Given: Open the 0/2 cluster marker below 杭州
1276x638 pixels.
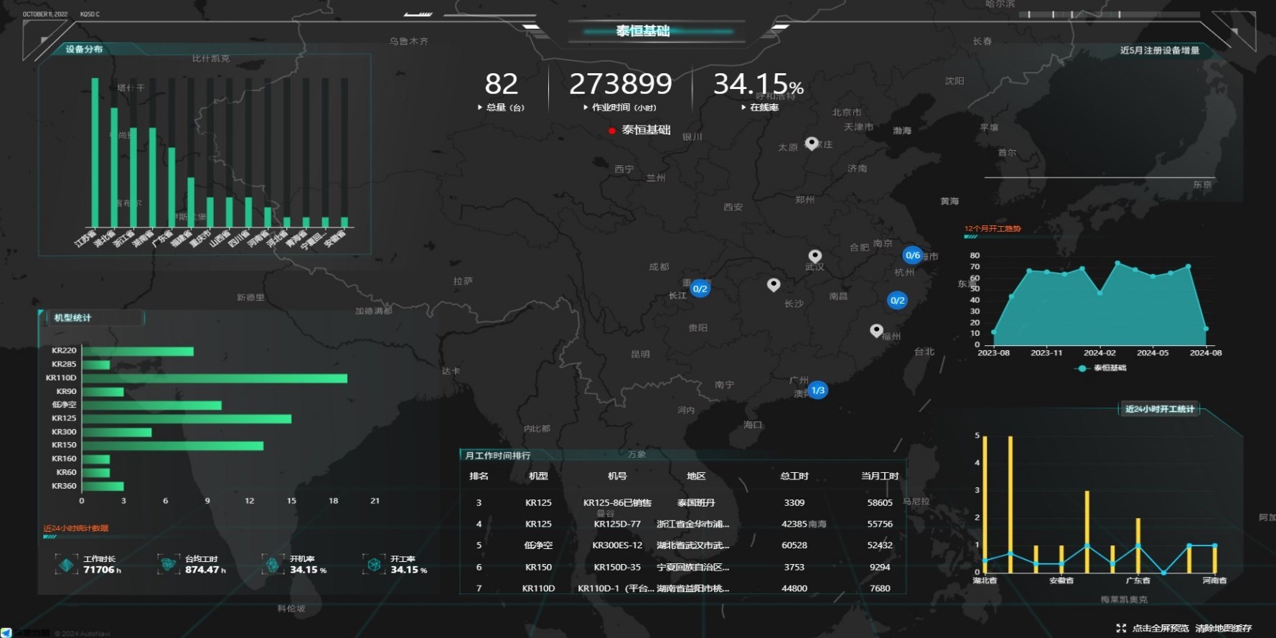Looking at the screenshot, I should (x=897, y=300).
